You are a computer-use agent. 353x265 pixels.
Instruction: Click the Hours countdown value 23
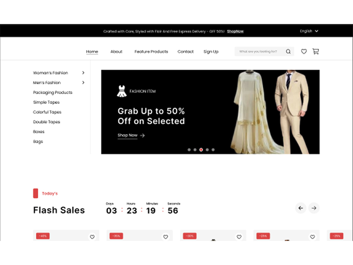click(132, 211)
